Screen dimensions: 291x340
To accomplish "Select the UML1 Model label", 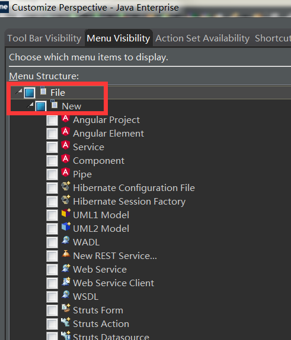I will coord(101,215).
